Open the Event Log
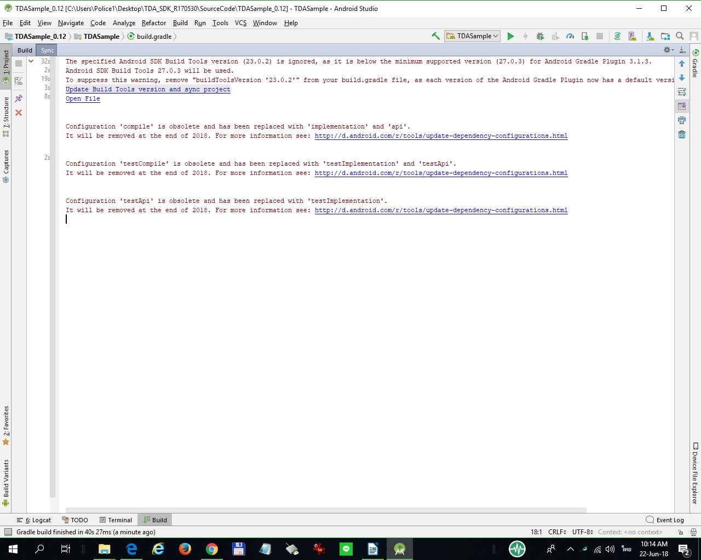701x560 pixels. [665, 520]
